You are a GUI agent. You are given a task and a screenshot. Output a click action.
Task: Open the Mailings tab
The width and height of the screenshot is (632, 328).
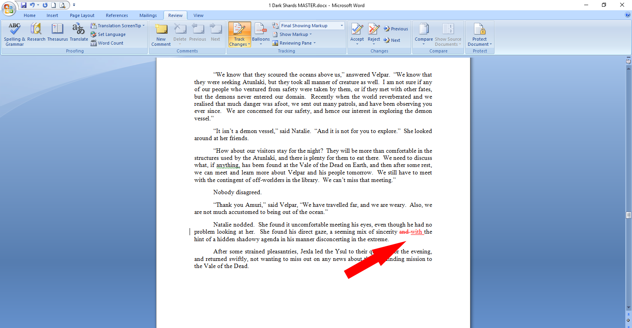tap(148, 15)
